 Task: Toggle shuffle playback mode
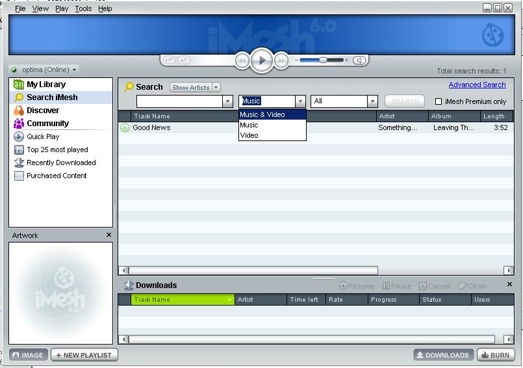point(169,60)
